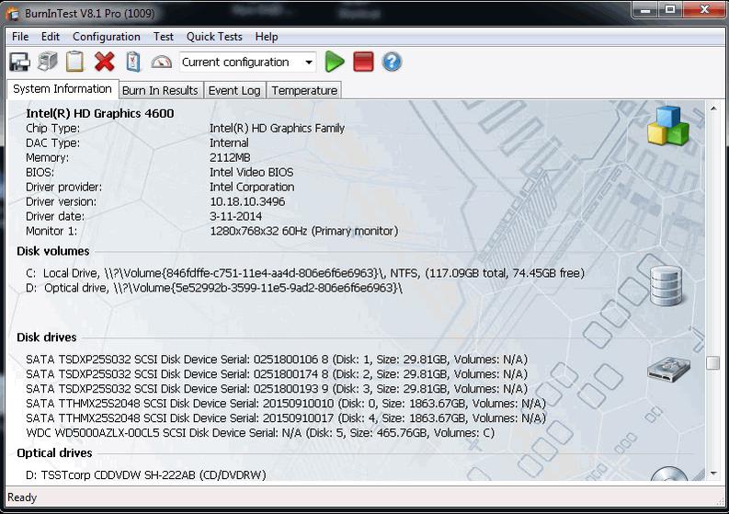The image size is (729, 514).
Task: Click the WDC WD5000AZLX-00CL5 disk row
Action: [260, 433]
